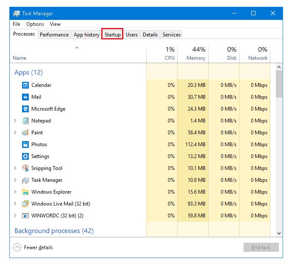Viewport: 289px width, 264px height.
Task: Click the 59.8 MB memory value
Action: [197, 216]
